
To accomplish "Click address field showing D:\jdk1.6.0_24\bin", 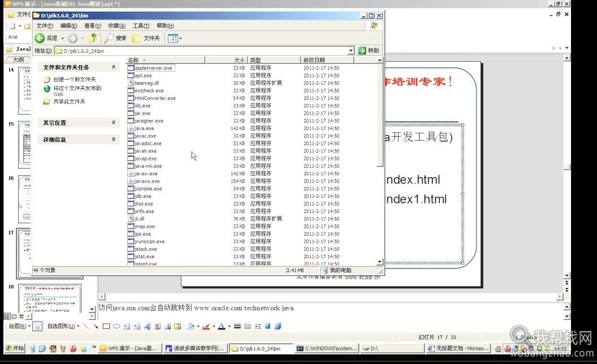I will [201, 51].
